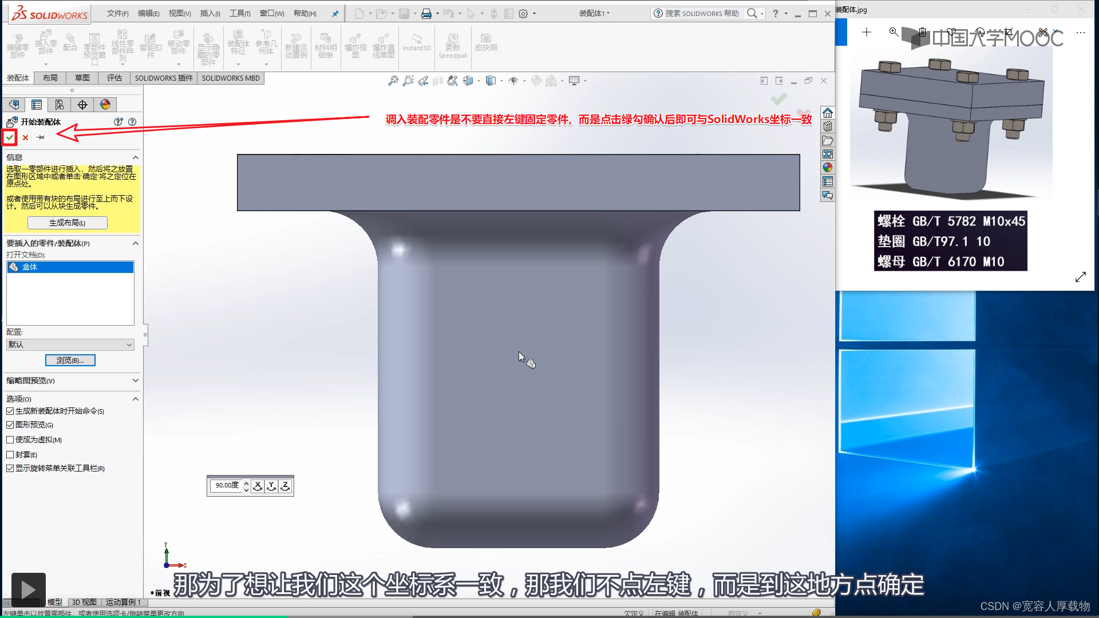Image resolution: width=1099 pixels, height=618 pixels.
Task: Click the rotation angle spinner arrows
Action: pos(246,486)
